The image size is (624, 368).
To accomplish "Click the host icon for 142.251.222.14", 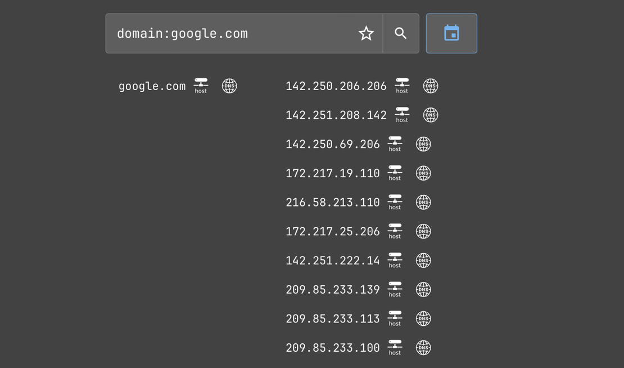I will (395, 260).
